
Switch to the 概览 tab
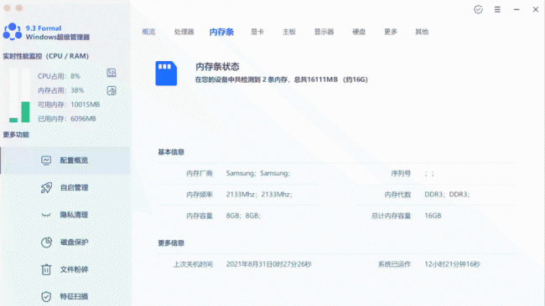coord(148,32)
